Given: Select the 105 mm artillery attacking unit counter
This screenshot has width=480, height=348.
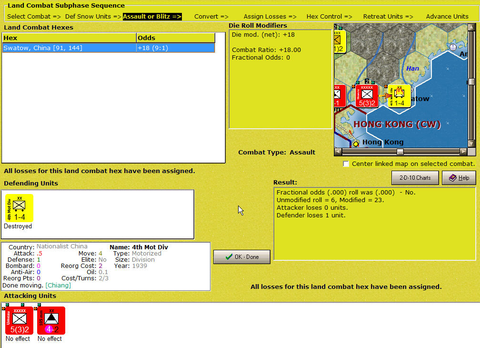Looking at the screenshot, I should point(51,320).
